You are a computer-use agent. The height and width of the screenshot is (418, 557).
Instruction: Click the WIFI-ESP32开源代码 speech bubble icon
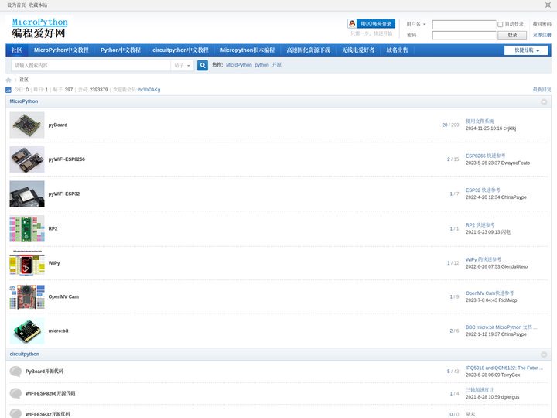15,413
